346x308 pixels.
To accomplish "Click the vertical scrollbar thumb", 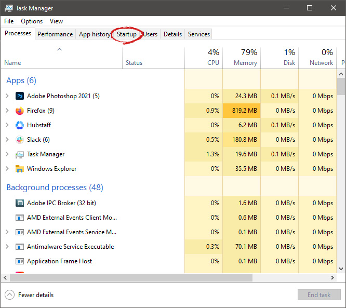I will point(341,86).
